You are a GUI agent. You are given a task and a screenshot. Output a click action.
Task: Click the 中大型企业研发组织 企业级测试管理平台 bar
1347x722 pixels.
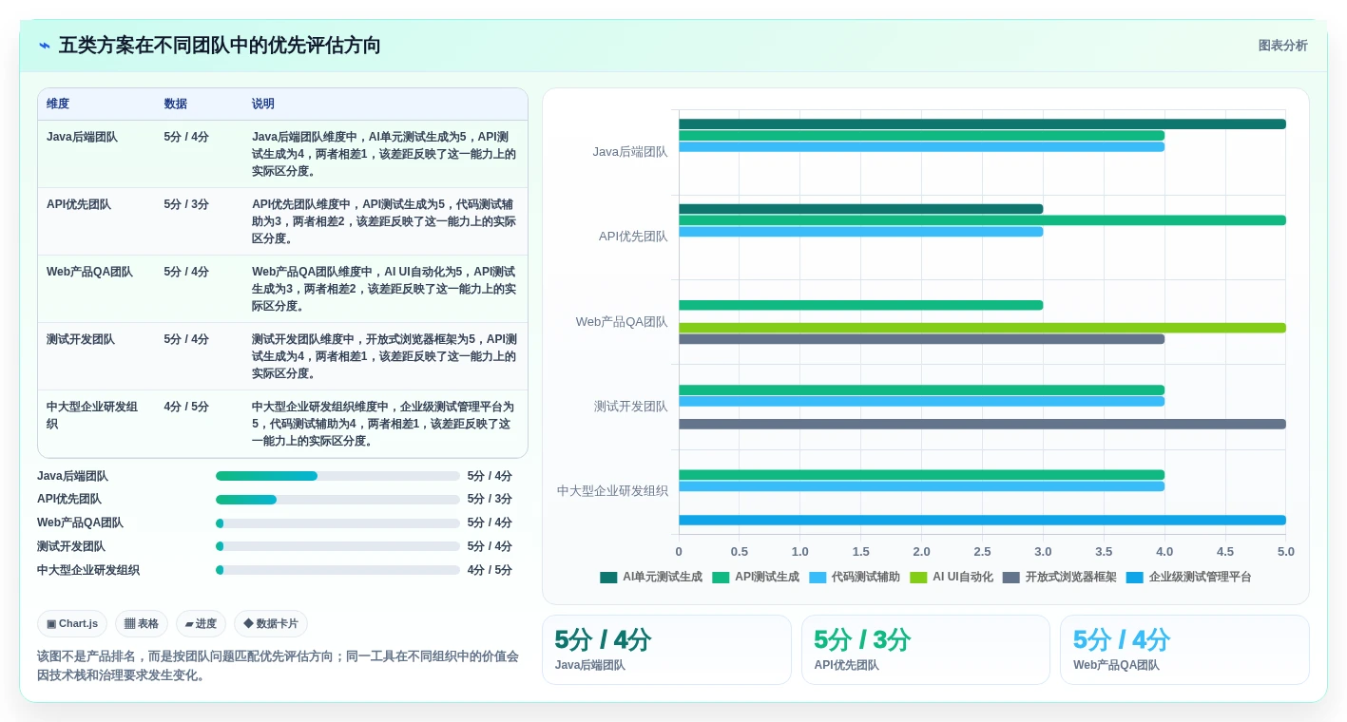(982, 520)
